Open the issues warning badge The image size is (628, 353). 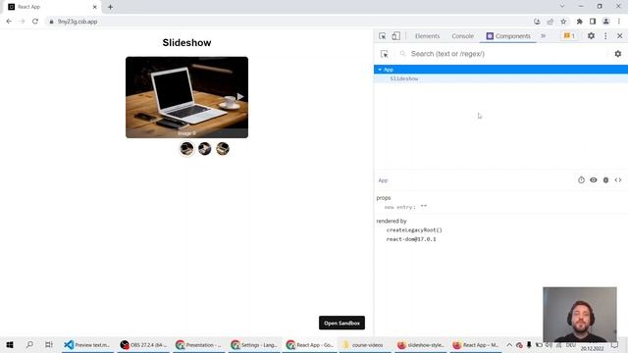point(569,36)
